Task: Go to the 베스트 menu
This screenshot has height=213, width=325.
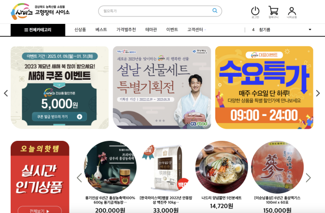Action: (x=101, y=29)
